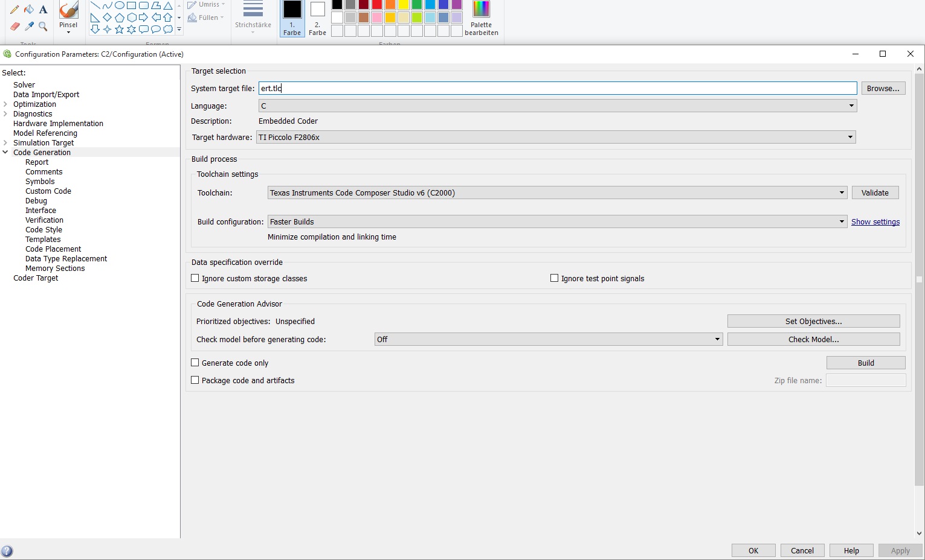Viewport: 925px width, 560px height.
Task: Enable Ignore custom storage classes
Action: (195, 278)
